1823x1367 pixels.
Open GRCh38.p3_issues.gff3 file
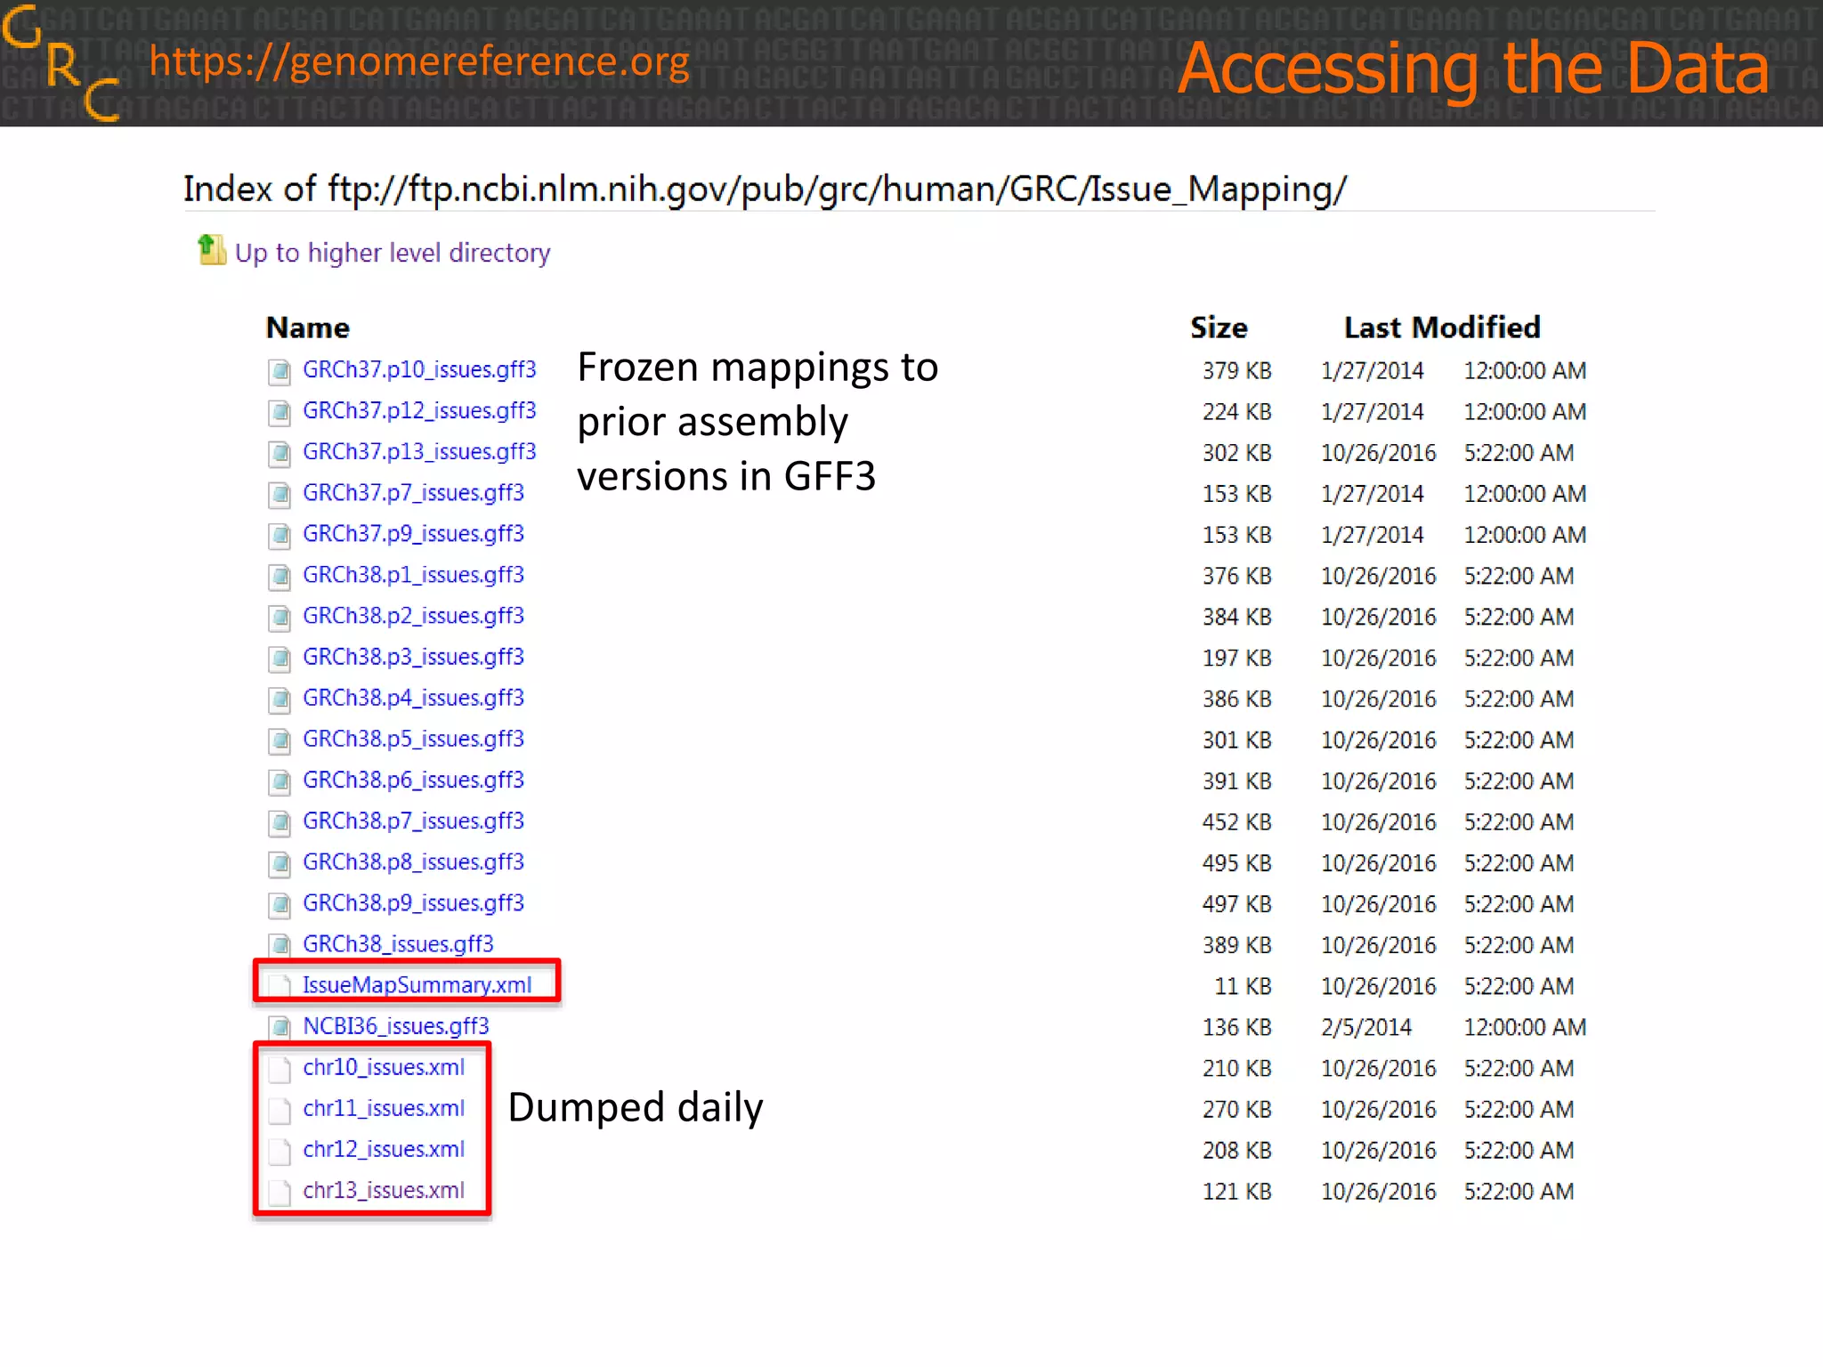(413, 656)
